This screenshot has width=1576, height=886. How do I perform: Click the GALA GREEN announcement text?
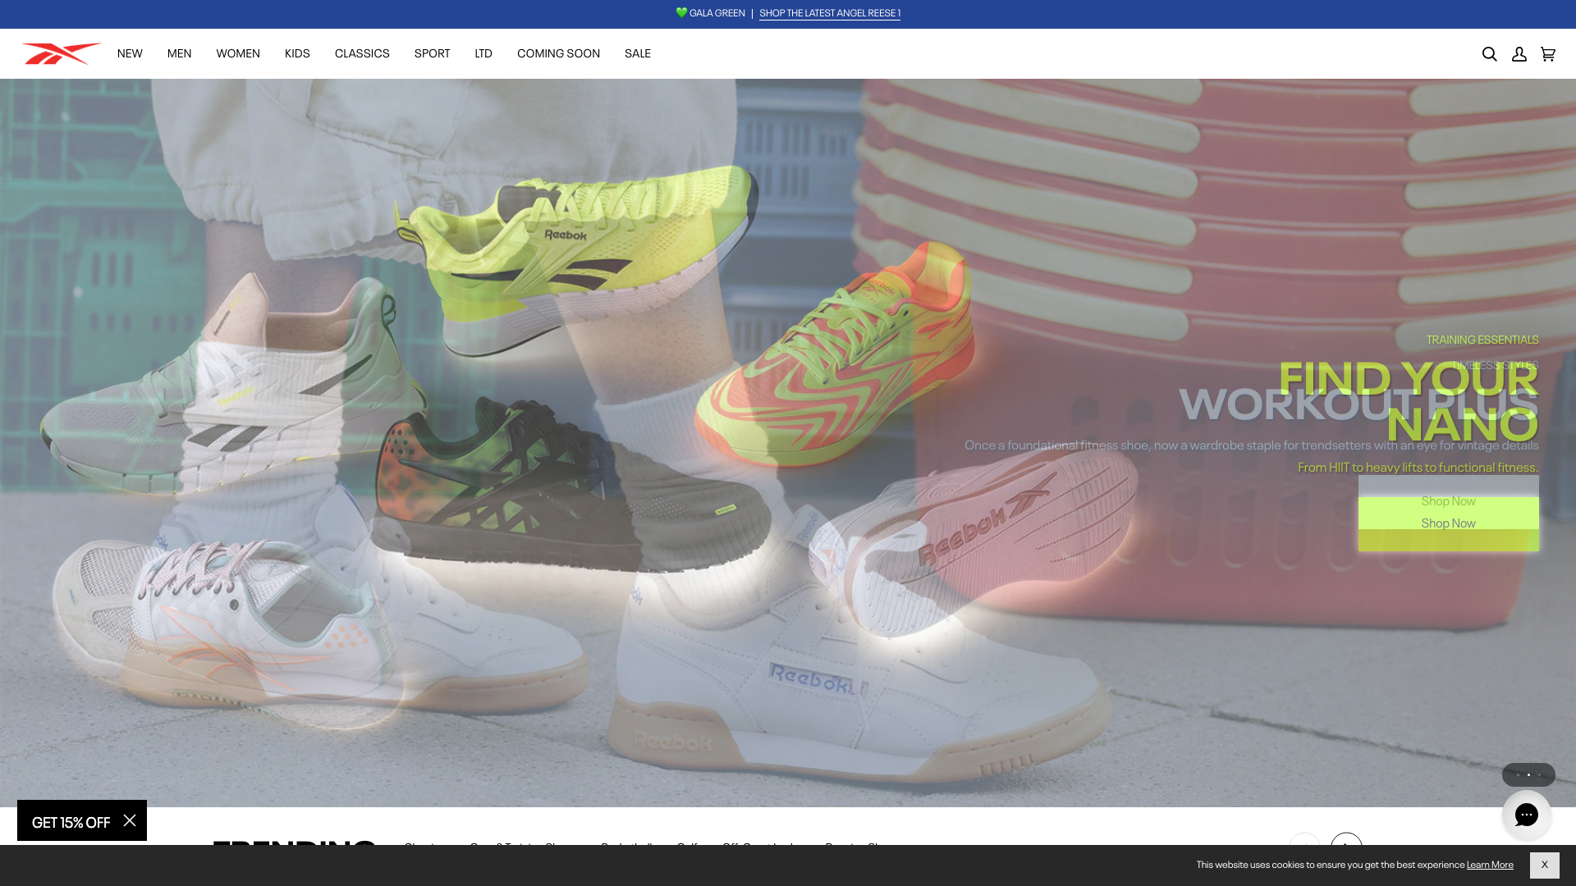(711, 13)
